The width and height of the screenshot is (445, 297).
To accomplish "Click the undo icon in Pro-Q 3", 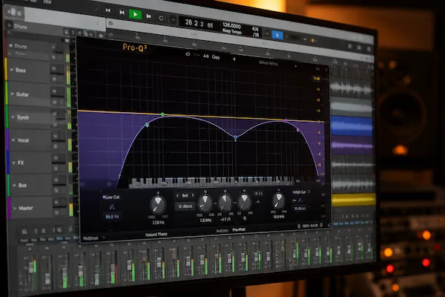I will (188, 53).
